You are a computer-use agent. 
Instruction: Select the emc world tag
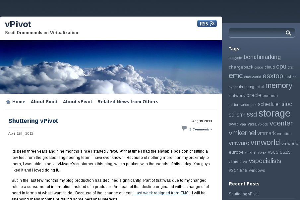(x=253, y=77)
